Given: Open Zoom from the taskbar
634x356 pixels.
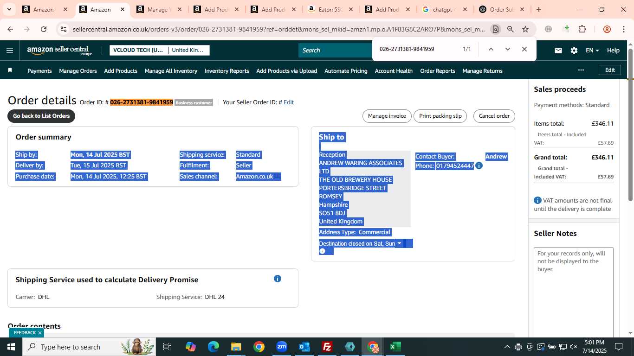Looking at the screenshot, I should (282, 347).
